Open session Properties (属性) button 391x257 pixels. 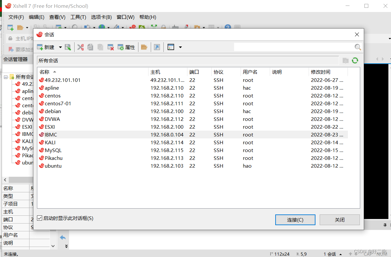tap(126, 47)
